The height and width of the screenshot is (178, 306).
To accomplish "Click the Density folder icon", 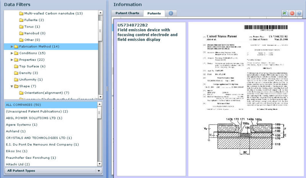I will pyautogui.click(x=16, y=73).
